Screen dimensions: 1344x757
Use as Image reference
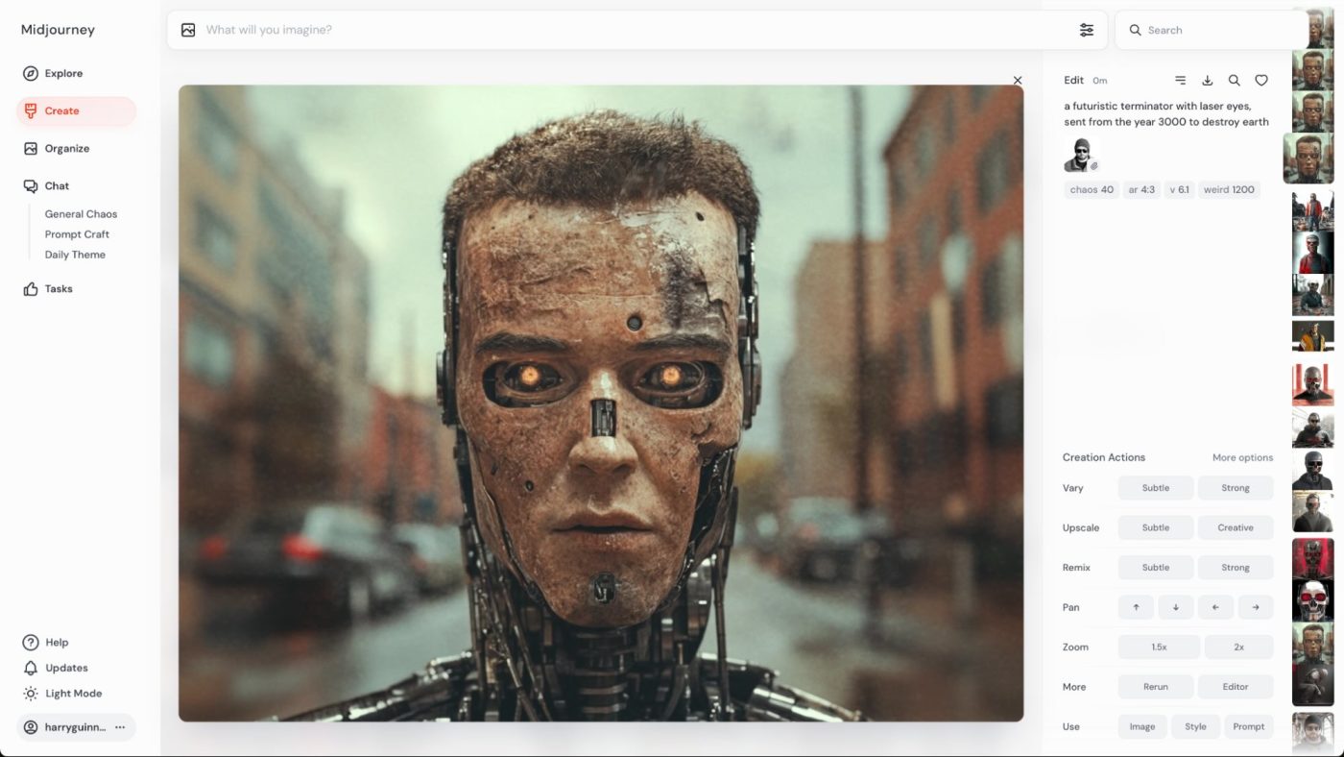coord(1142,726)
